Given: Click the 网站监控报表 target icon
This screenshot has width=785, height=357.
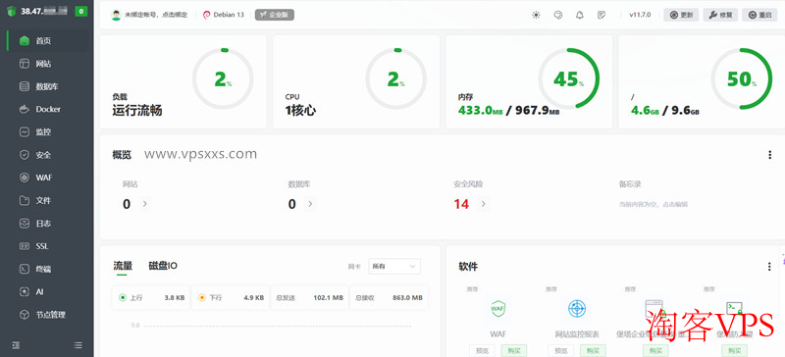Looking at the screenshot, I should tap(577, 309).
